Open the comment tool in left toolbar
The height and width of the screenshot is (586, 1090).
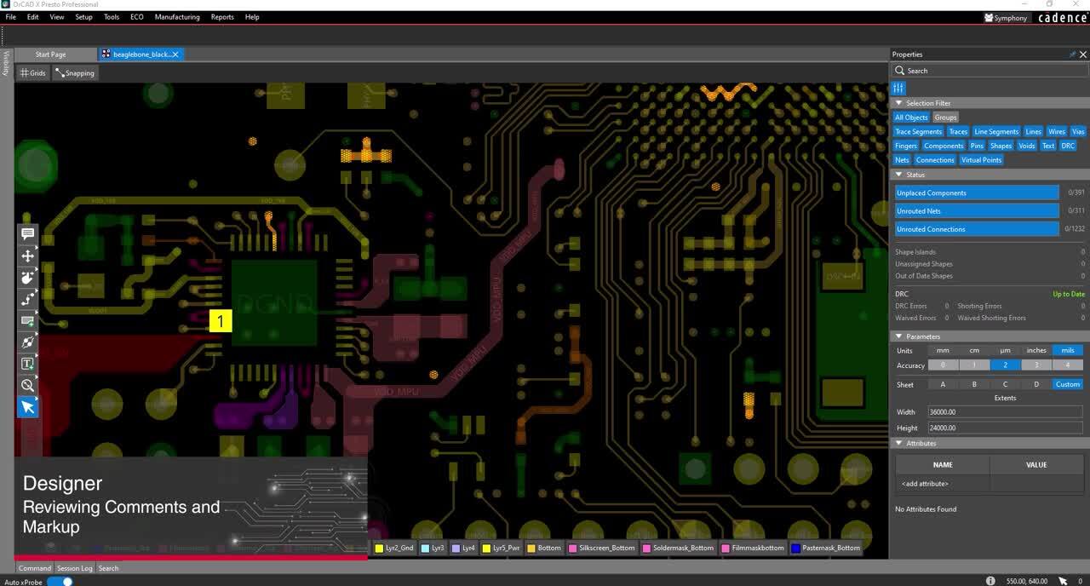28,234
